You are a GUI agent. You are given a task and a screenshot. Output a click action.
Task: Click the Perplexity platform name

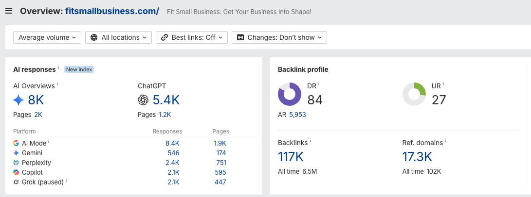click(37, 163)
